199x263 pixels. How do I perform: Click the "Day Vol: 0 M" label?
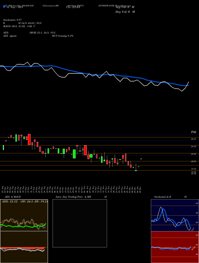click(125, 12)
